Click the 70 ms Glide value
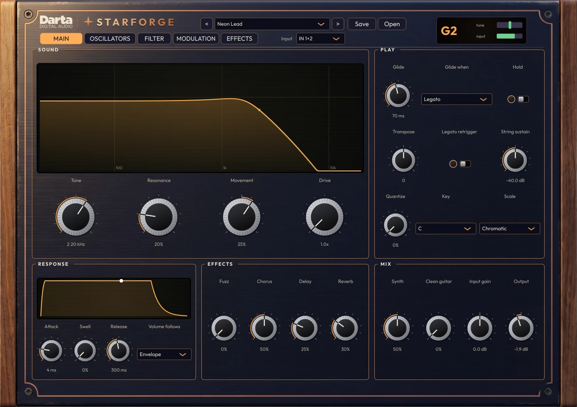 (398, 116)
